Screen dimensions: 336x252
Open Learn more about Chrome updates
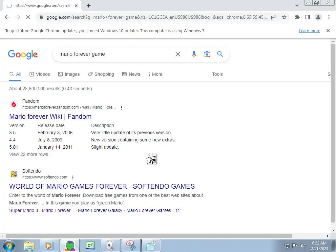(x=309, y=31)
